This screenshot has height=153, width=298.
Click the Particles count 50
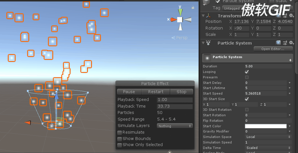pos(160,113)
